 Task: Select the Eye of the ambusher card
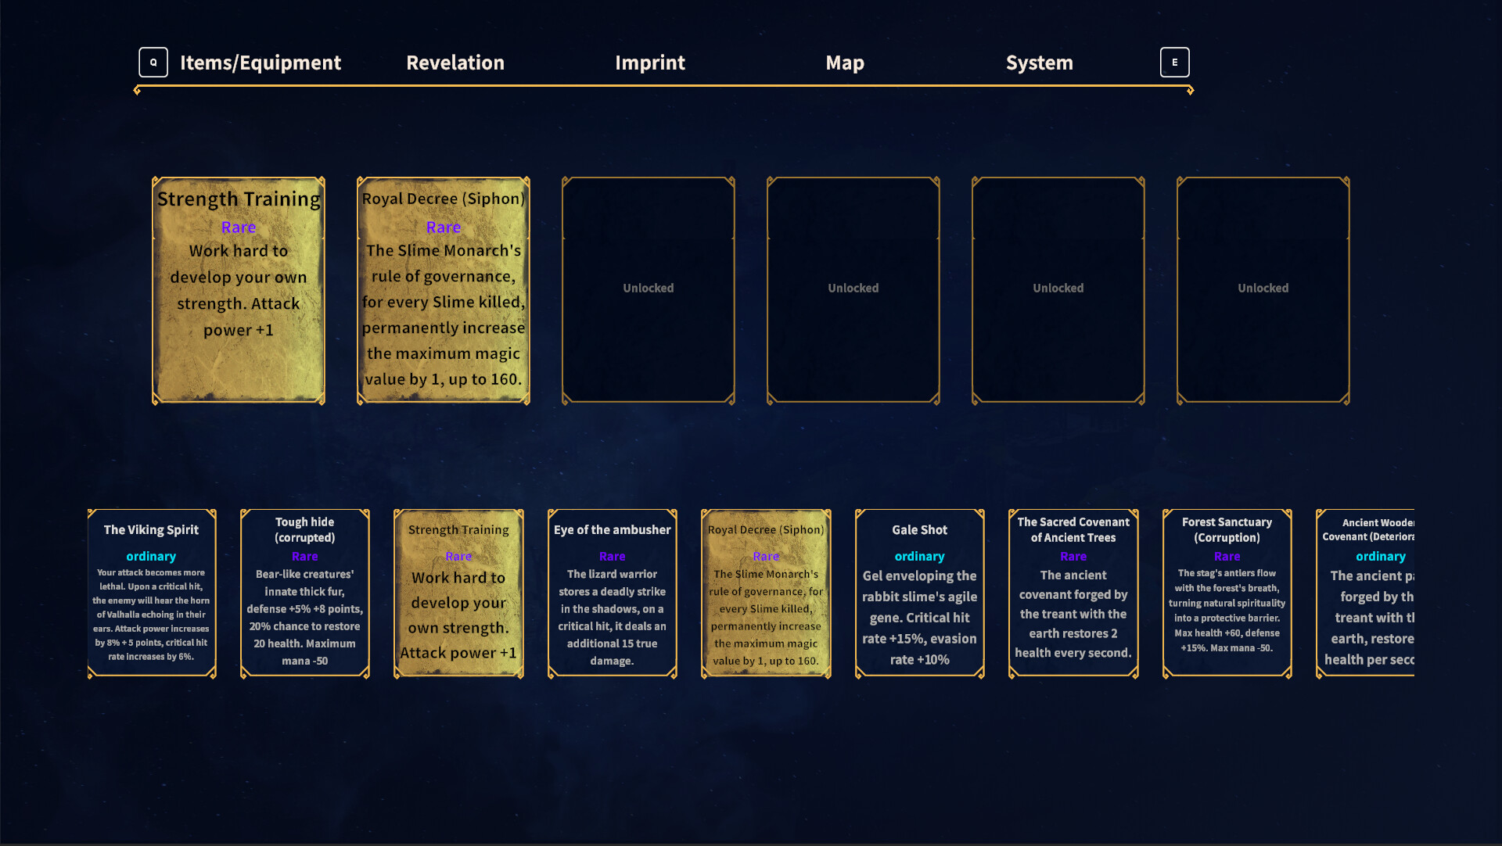coord(612,592)
